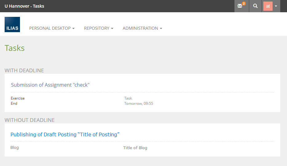This screenshot has width=287, height=166.
Task: Open Publishing of Draft Posting link
Action: click(65, 134)
